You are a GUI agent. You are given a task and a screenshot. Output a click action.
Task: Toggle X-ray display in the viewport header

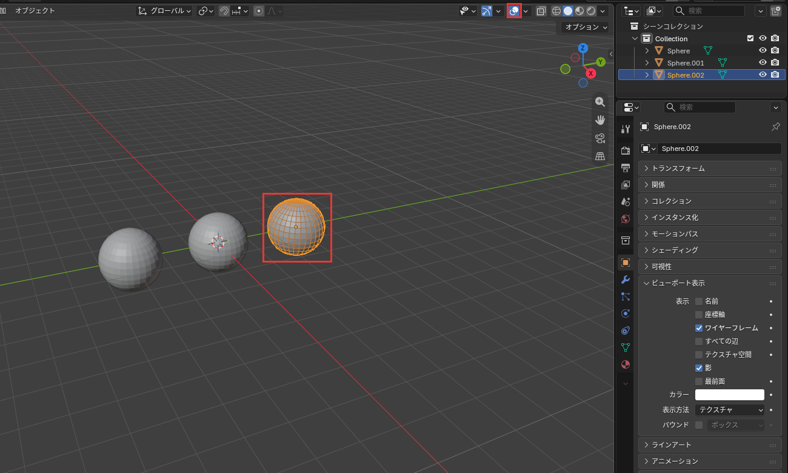[x=541, y=11]
